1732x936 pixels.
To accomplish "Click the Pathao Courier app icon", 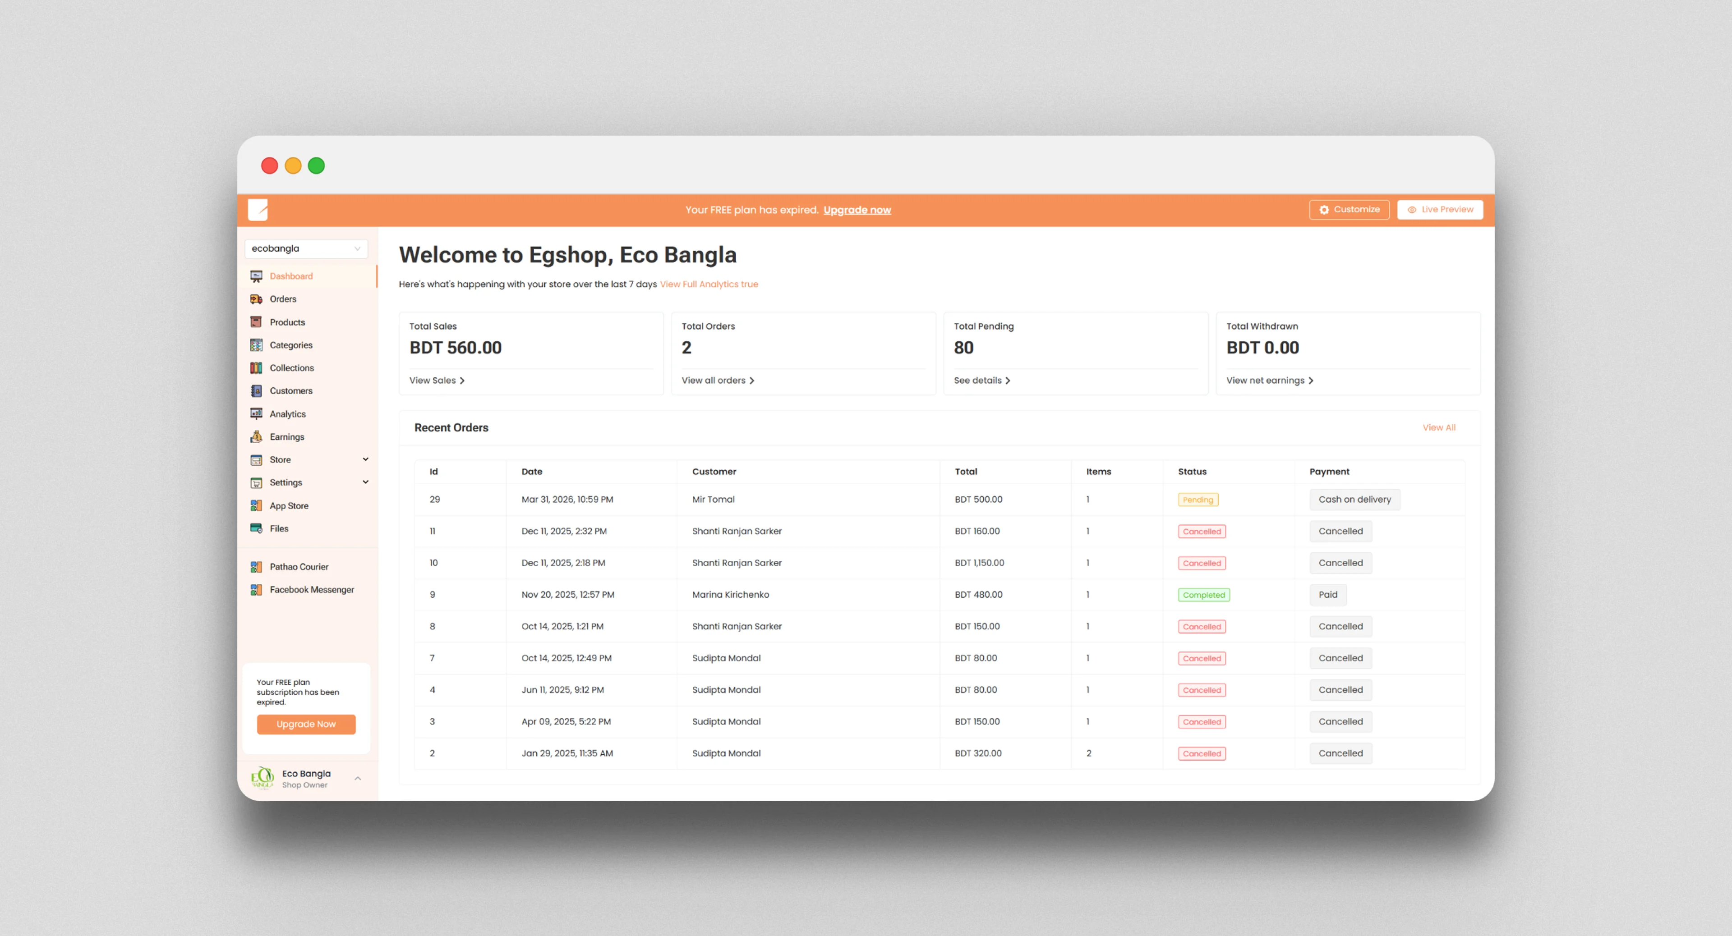I will coord(256,567).
